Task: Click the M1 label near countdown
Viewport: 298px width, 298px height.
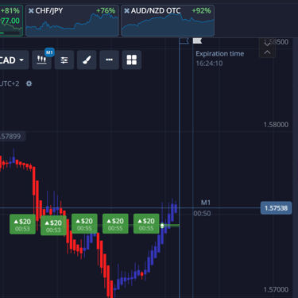Action: (206, 203)
